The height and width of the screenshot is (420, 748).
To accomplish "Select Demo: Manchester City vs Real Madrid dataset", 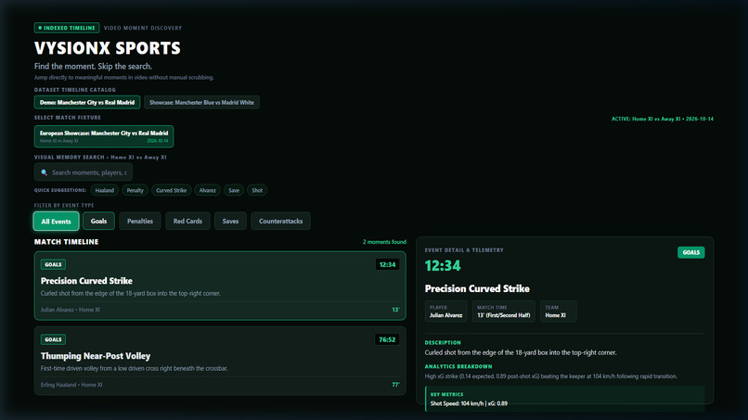I will [x=87, y=103].
